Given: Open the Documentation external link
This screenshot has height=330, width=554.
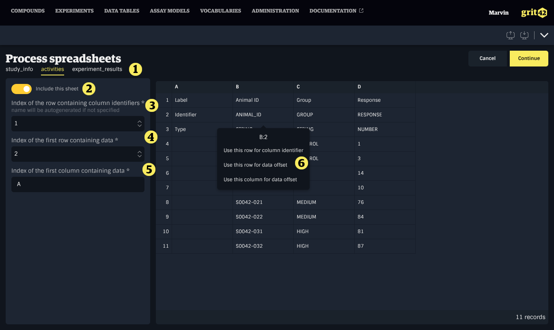Looking at the screenshot, I should point(336,11).
